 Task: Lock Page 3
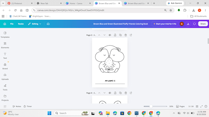click(115, 35)
